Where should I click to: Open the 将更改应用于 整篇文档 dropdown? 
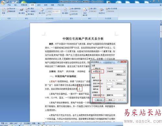pyautogui.click(x=124, y=95)
